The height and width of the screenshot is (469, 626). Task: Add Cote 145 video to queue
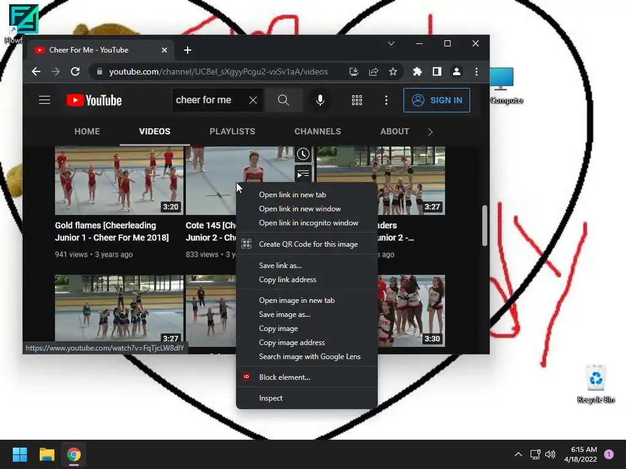[303, 174]
